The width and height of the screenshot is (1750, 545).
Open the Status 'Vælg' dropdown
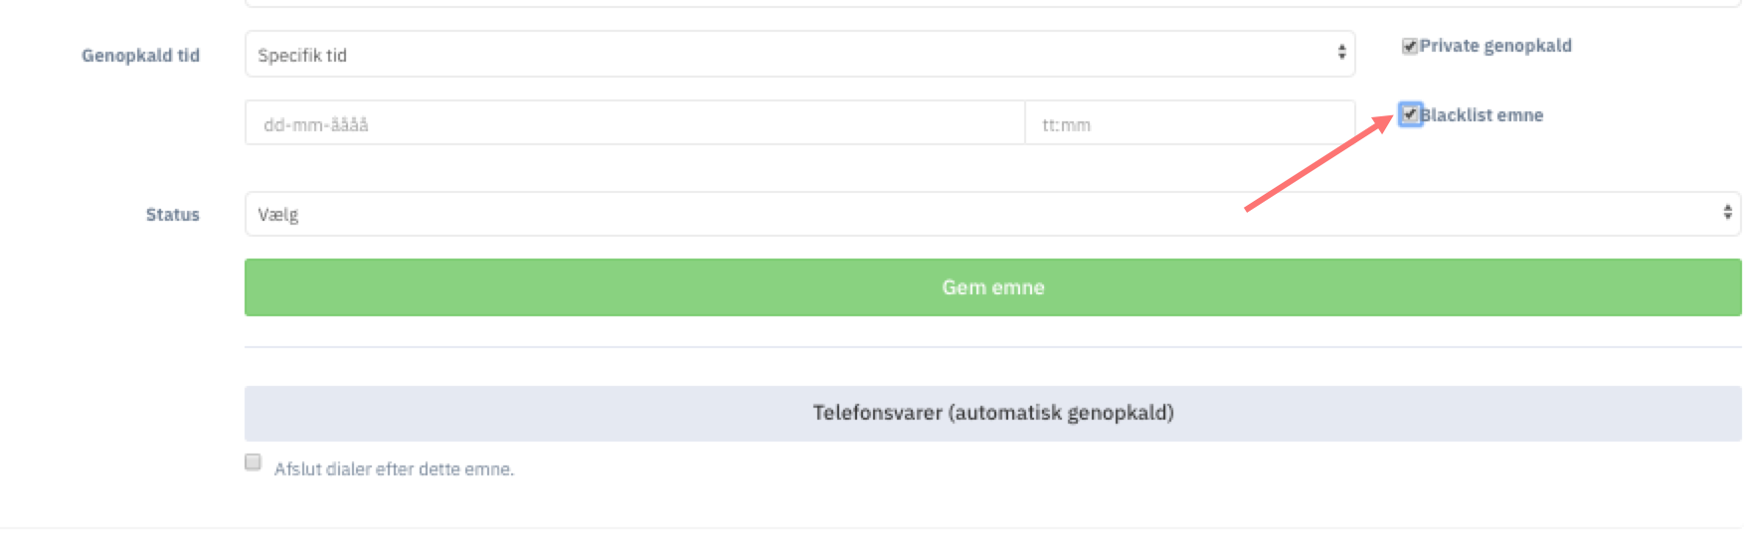[992, 213]
